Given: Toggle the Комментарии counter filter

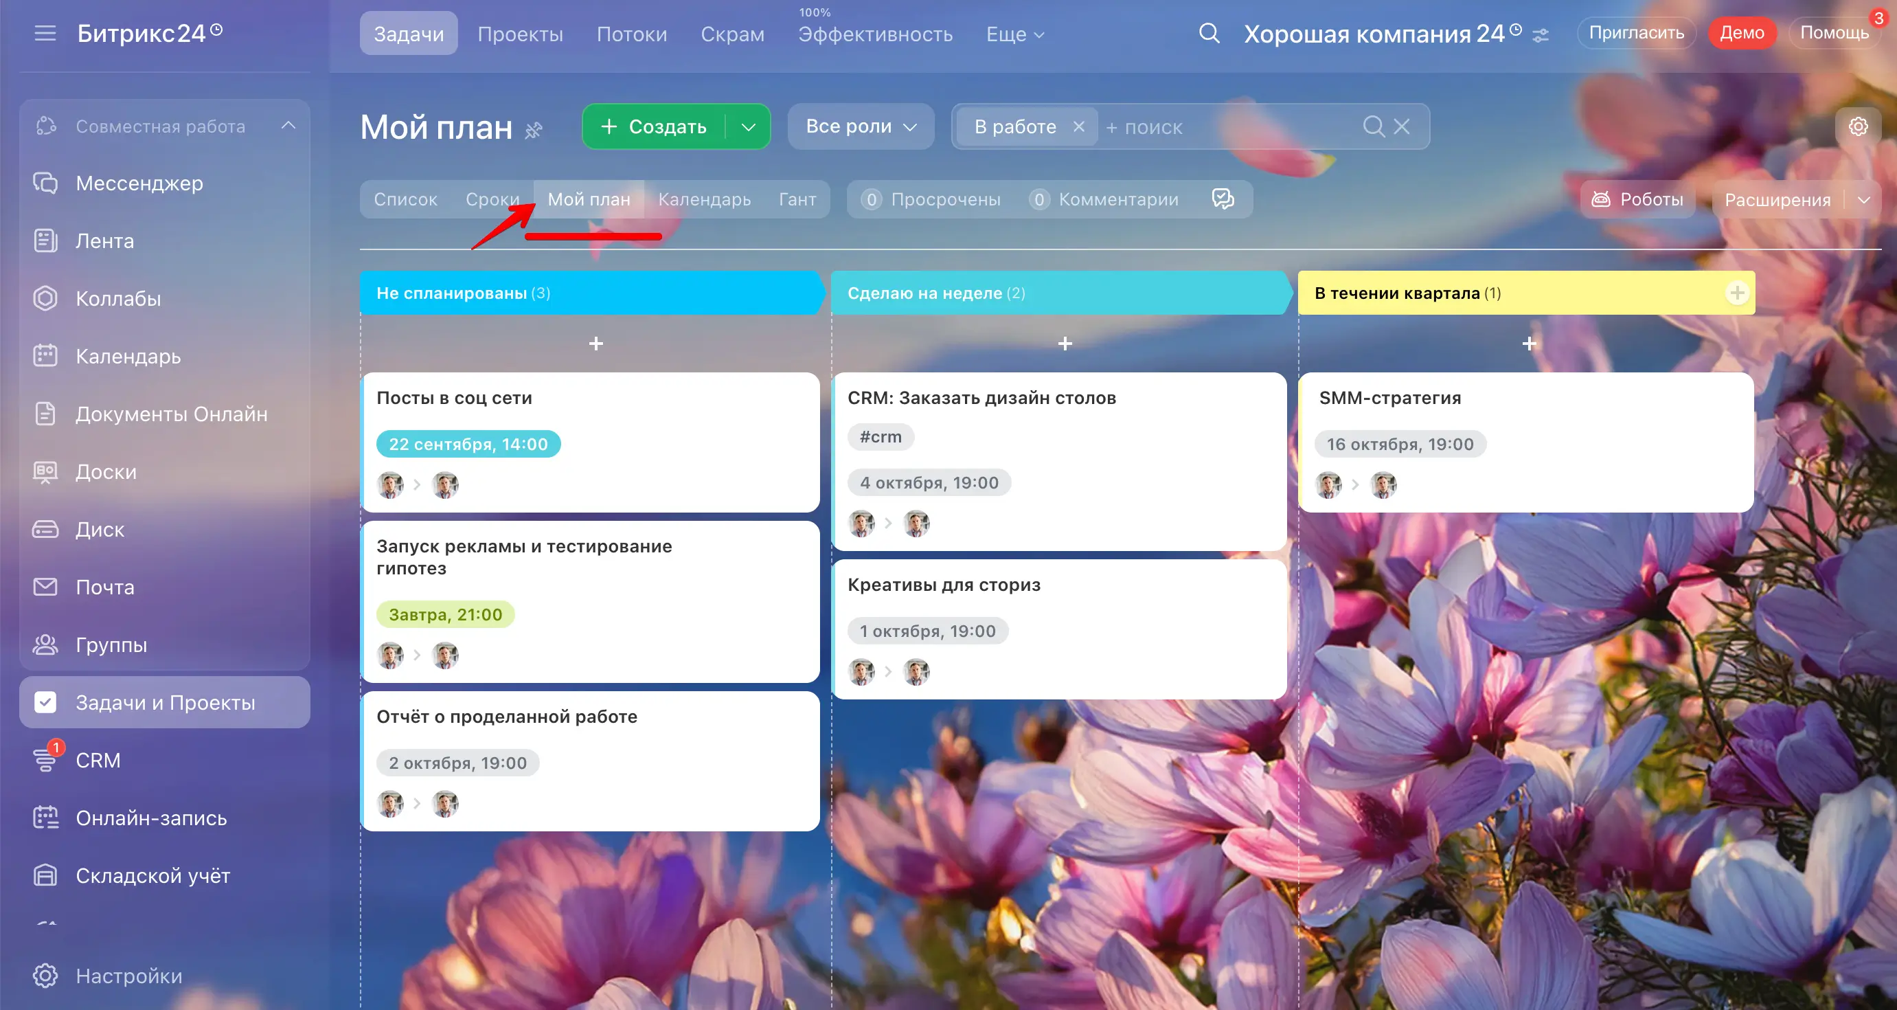Looking at the screenshot, I should click(x=1103, y=199).
